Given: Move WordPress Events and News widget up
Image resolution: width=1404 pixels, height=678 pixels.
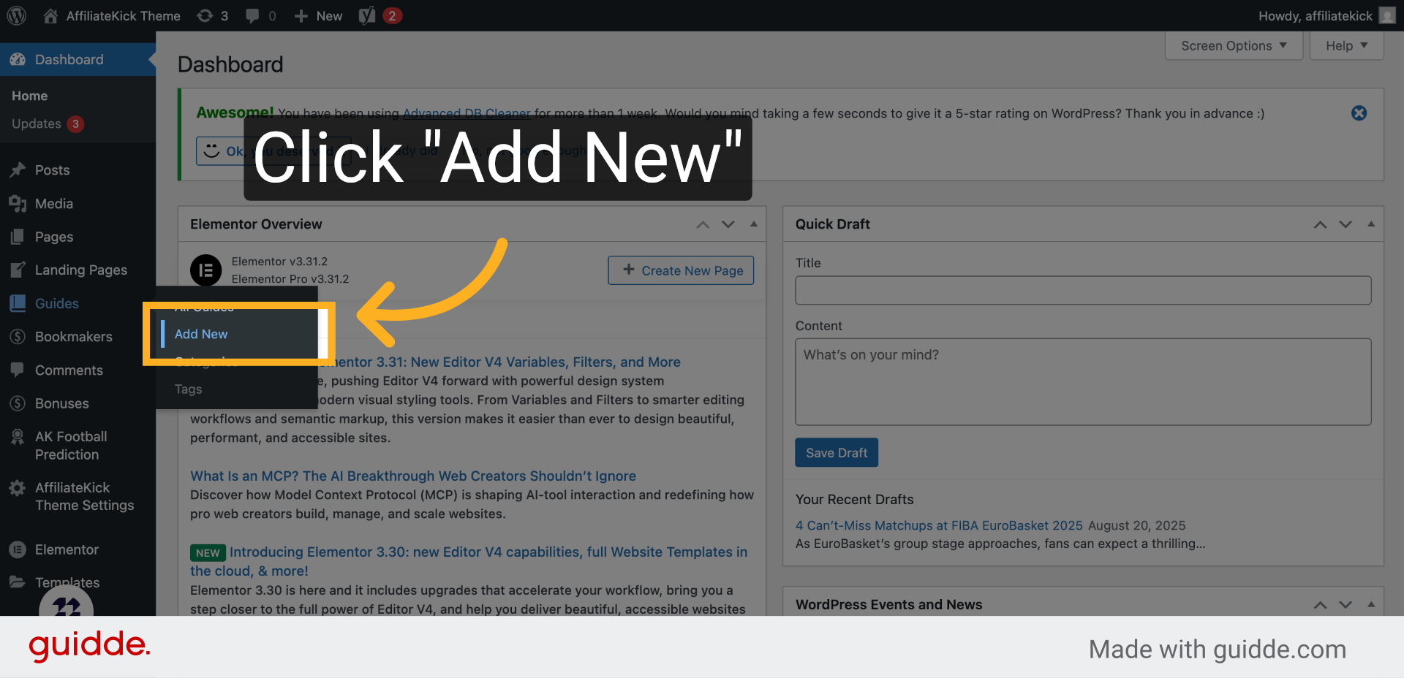Looking at the screenshot, I should 1320,605.
